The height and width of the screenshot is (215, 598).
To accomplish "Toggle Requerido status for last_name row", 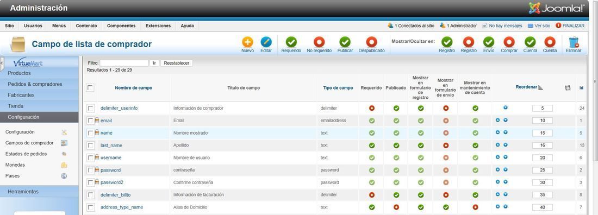I will pos(371,146).
